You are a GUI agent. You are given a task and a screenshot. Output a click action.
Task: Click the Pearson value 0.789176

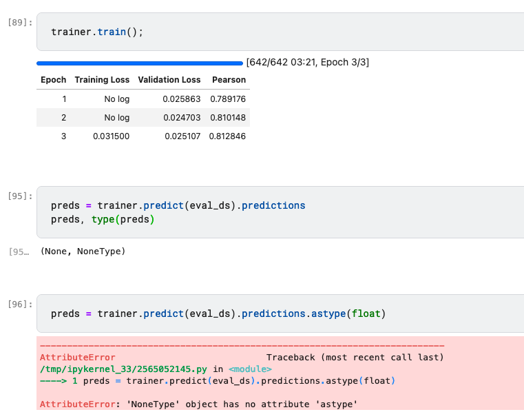click(228, 99)
